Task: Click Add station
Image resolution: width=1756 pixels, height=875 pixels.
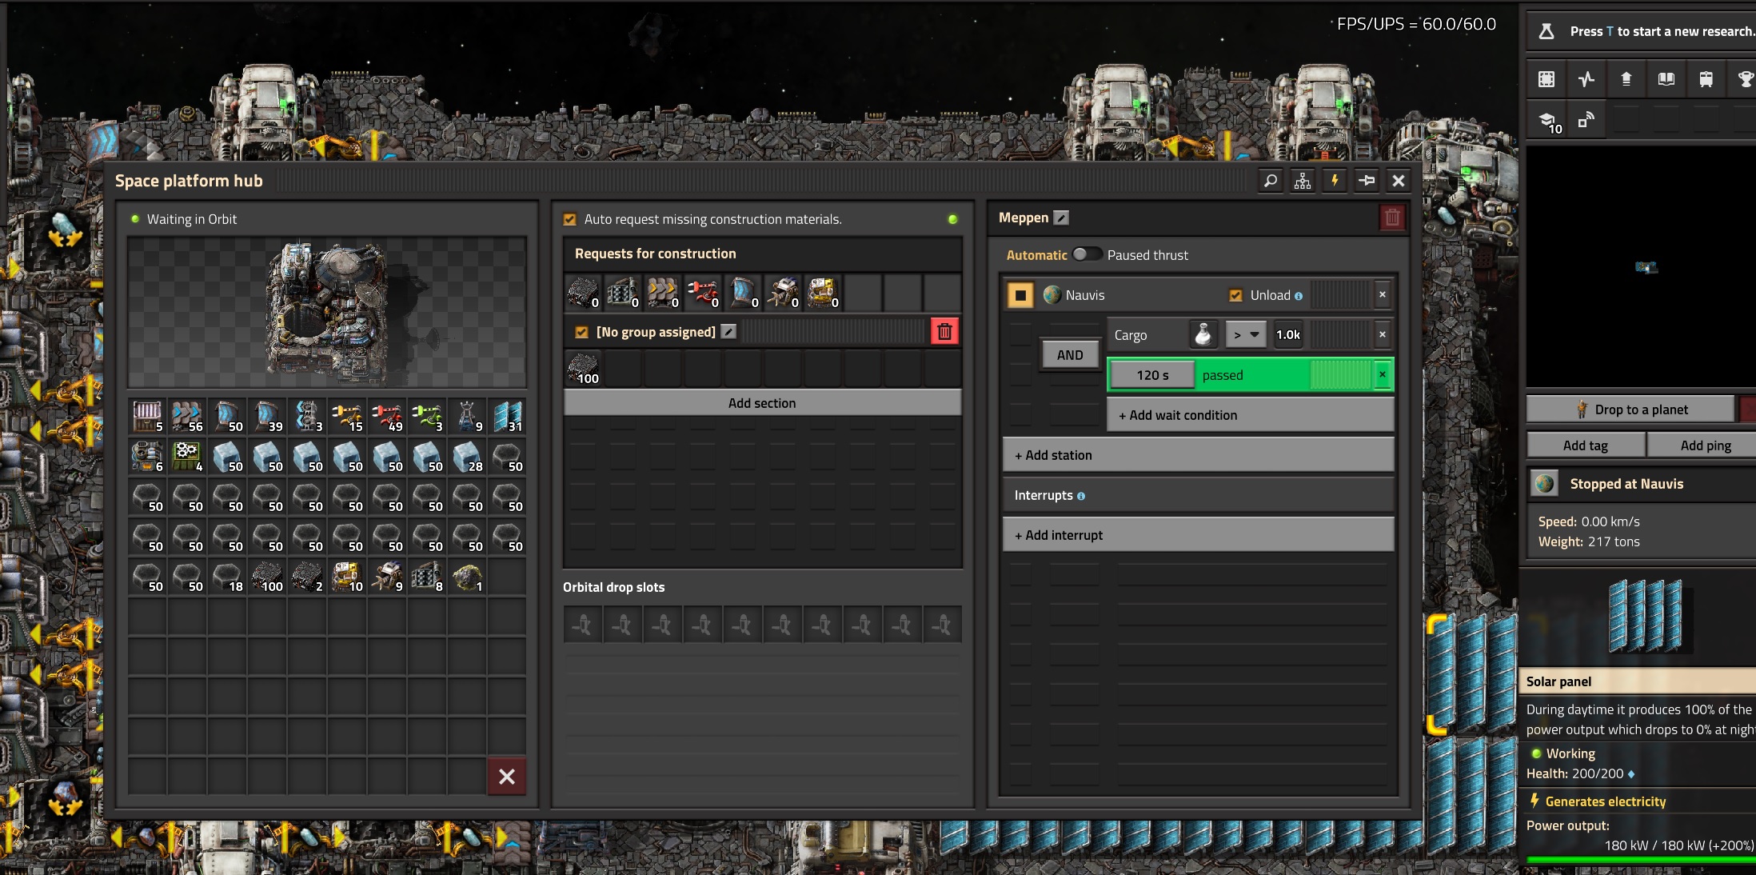Action: (1198, 455)
